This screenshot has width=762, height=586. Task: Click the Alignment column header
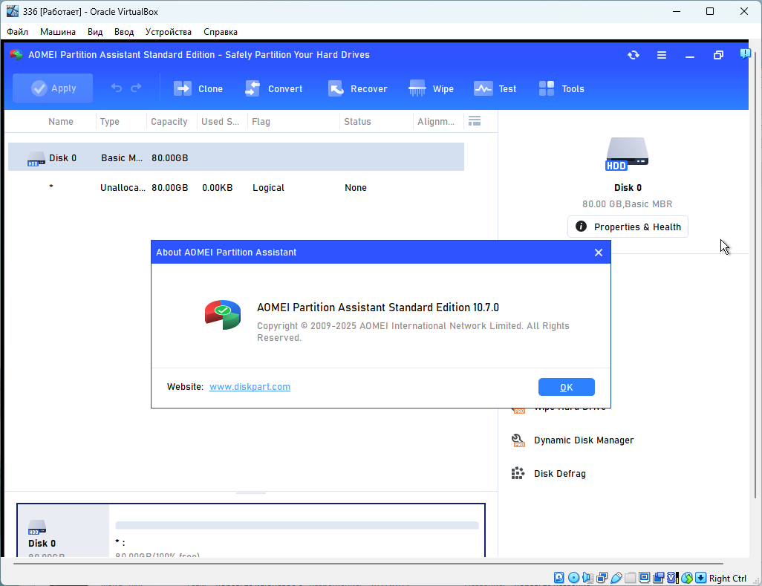tap(436, 122)
